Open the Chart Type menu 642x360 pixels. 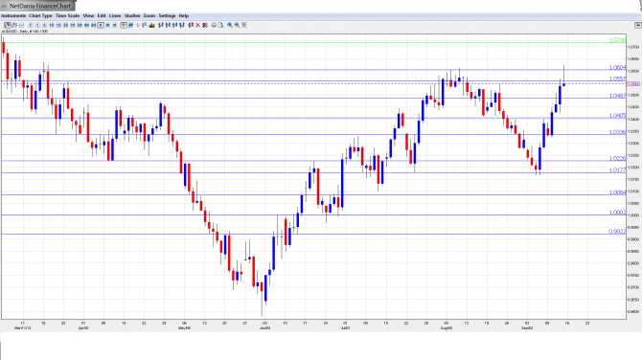(40, 15)
